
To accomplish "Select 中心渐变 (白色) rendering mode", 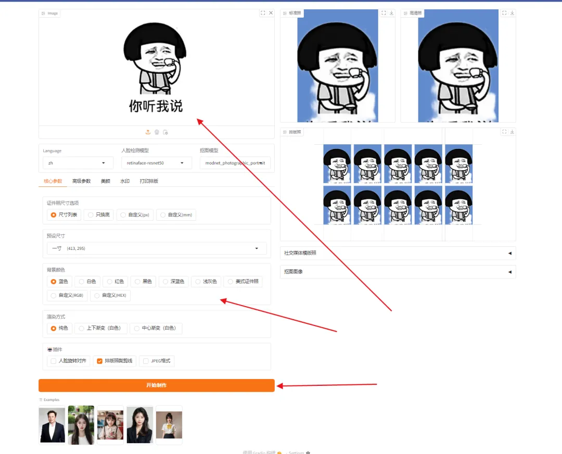I will pos(156,328).
